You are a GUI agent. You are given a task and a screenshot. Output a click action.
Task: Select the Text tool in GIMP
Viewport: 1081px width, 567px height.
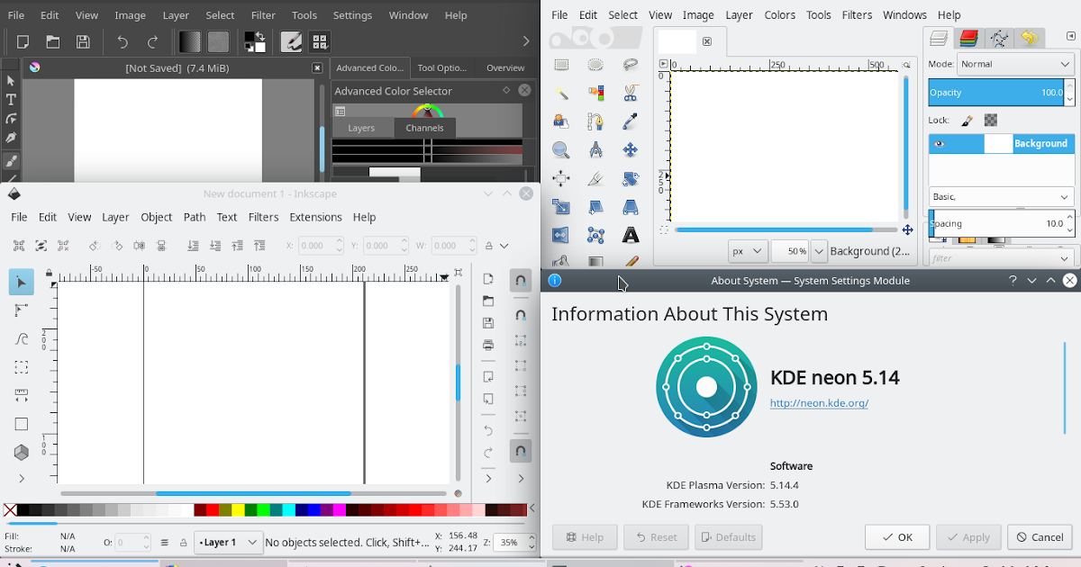point(630,234)
